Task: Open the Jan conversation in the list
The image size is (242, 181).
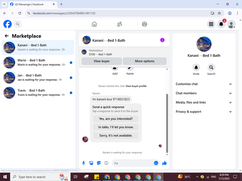Action: click(x=38, y=78)
